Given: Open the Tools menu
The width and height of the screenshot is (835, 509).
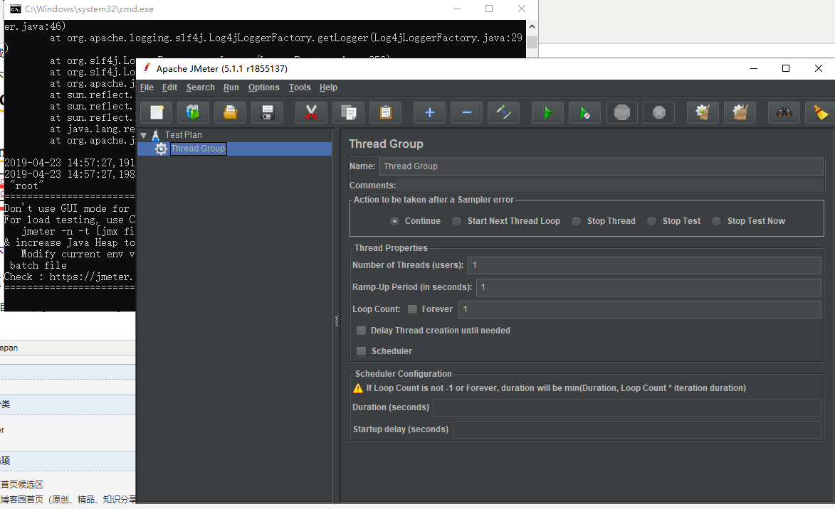Looking at the screenshot, I should point(300,87).
